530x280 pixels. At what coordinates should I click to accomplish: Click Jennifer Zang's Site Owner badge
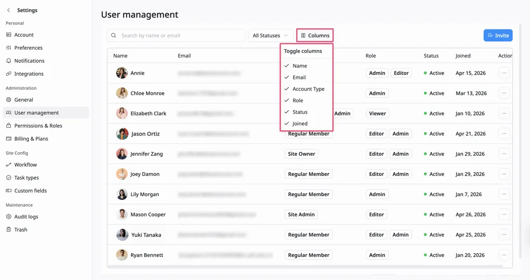pos(301,154)
